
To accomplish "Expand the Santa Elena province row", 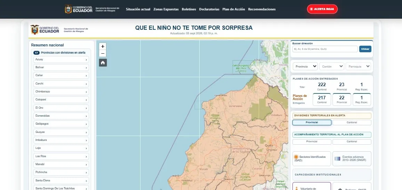I will 61,181.
